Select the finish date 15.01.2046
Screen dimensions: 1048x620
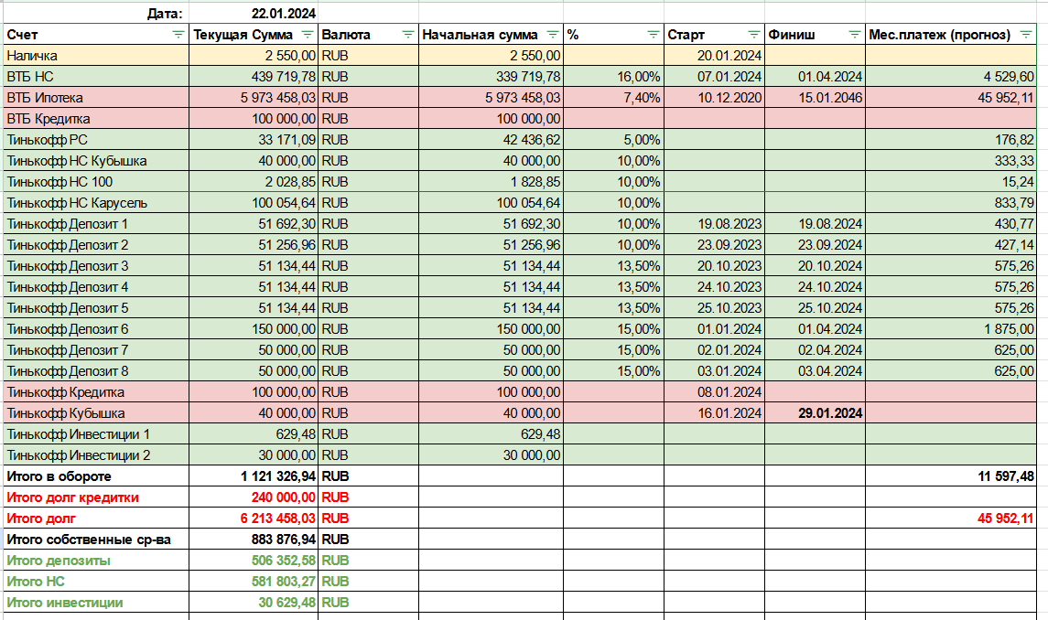815,98
